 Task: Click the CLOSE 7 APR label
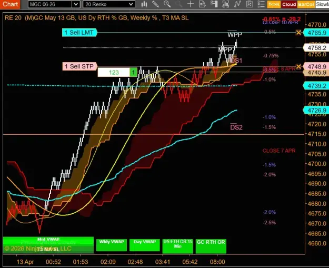pyautogui.click(x=279, y=151)
